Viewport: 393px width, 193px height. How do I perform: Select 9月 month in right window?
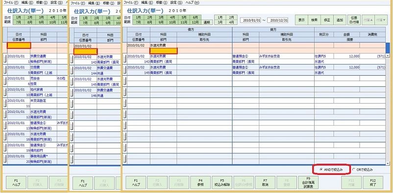click(161, 22)
